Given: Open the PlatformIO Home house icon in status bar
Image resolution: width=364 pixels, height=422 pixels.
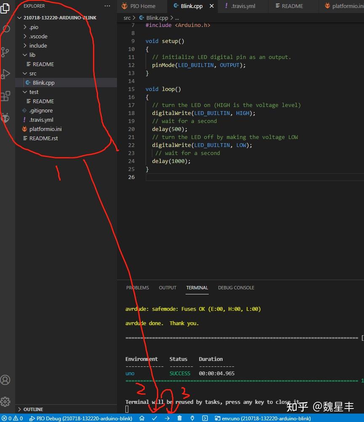Looking at the screenshot, I should point(142,418).
